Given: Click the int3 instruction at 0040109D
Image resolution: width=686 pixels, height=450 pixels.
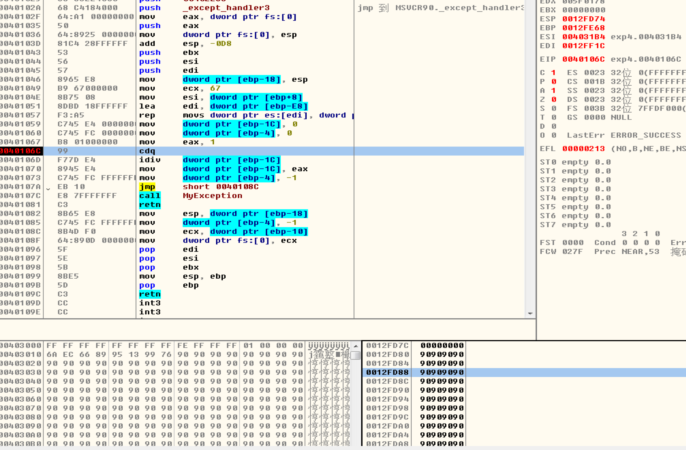Looking at the screenshot, I should 150,303.
